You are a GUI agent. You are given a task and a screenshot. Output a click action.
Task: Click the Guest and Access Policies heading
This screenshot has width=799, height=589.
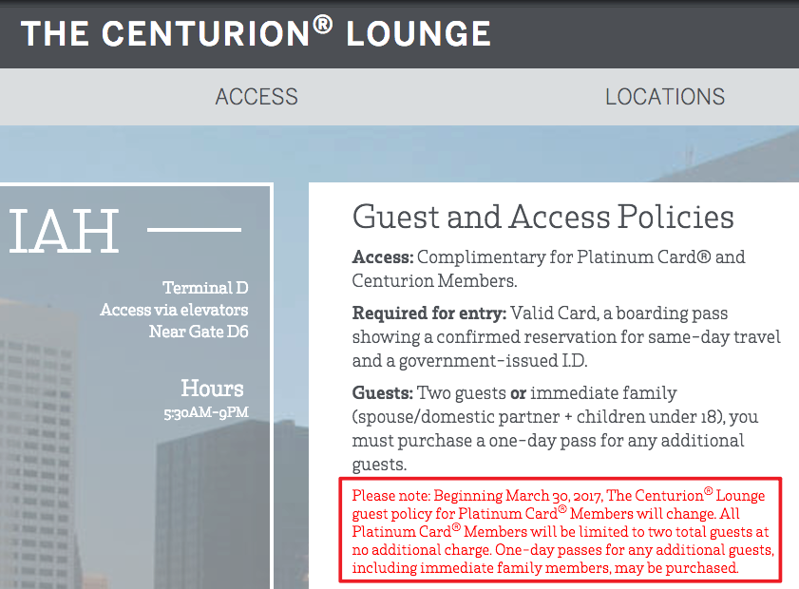[x=543, y=217]
